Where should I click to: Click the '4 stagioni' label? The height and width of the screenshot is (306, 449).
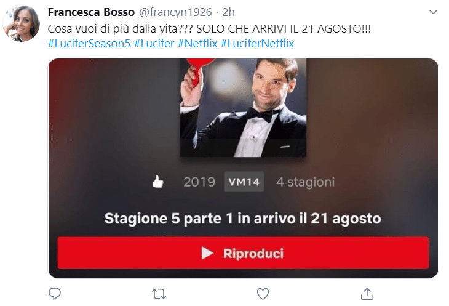(305, 182)
